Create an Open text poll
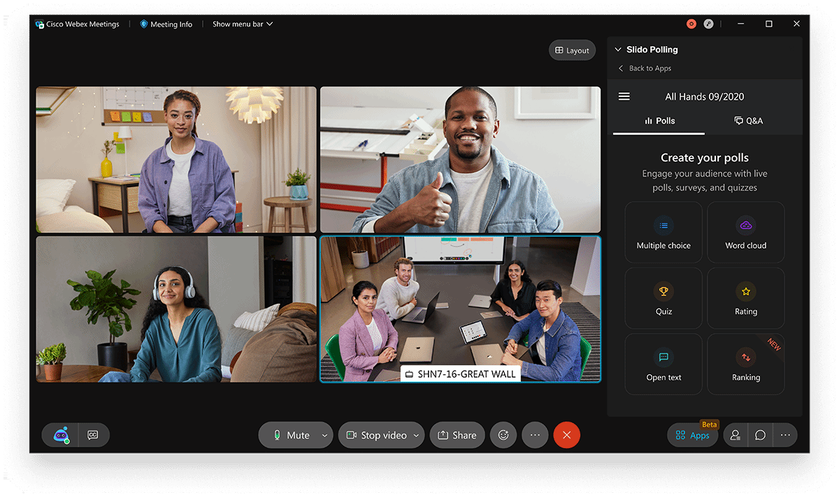The image size is (839, 497). (663, 364)
